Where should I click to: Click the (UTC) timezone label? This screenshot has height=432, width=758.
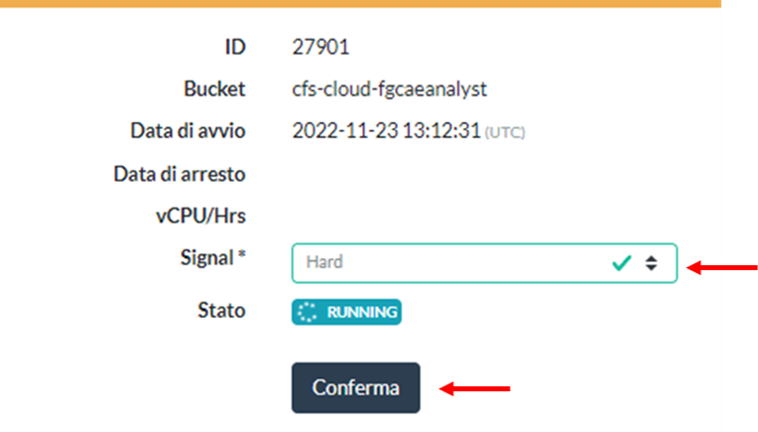[505, 132]
